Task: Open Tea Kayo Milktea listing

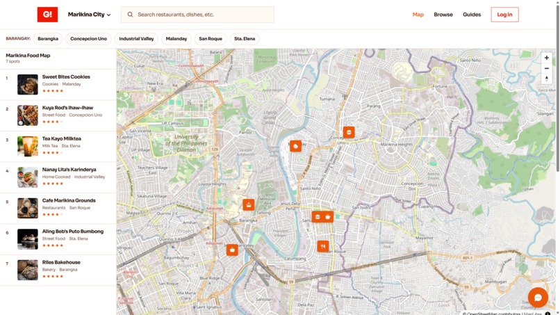Action: tap(58, 146)
